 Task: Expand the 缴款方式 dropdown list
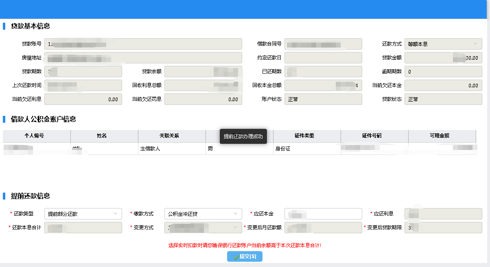(x=203, y=214)
